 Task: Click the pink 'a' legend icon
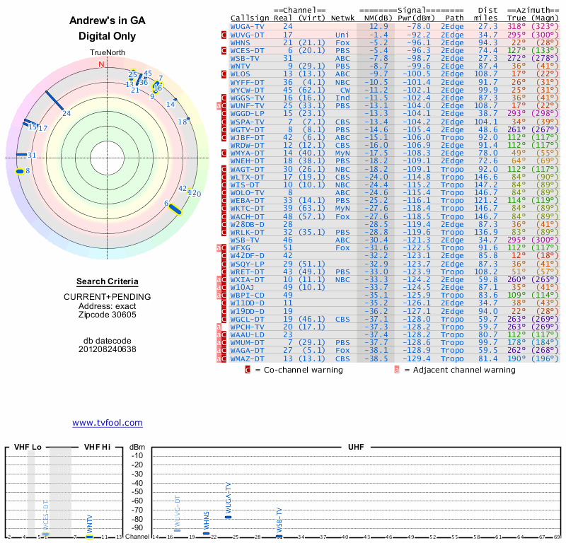(x=397, y=370)
